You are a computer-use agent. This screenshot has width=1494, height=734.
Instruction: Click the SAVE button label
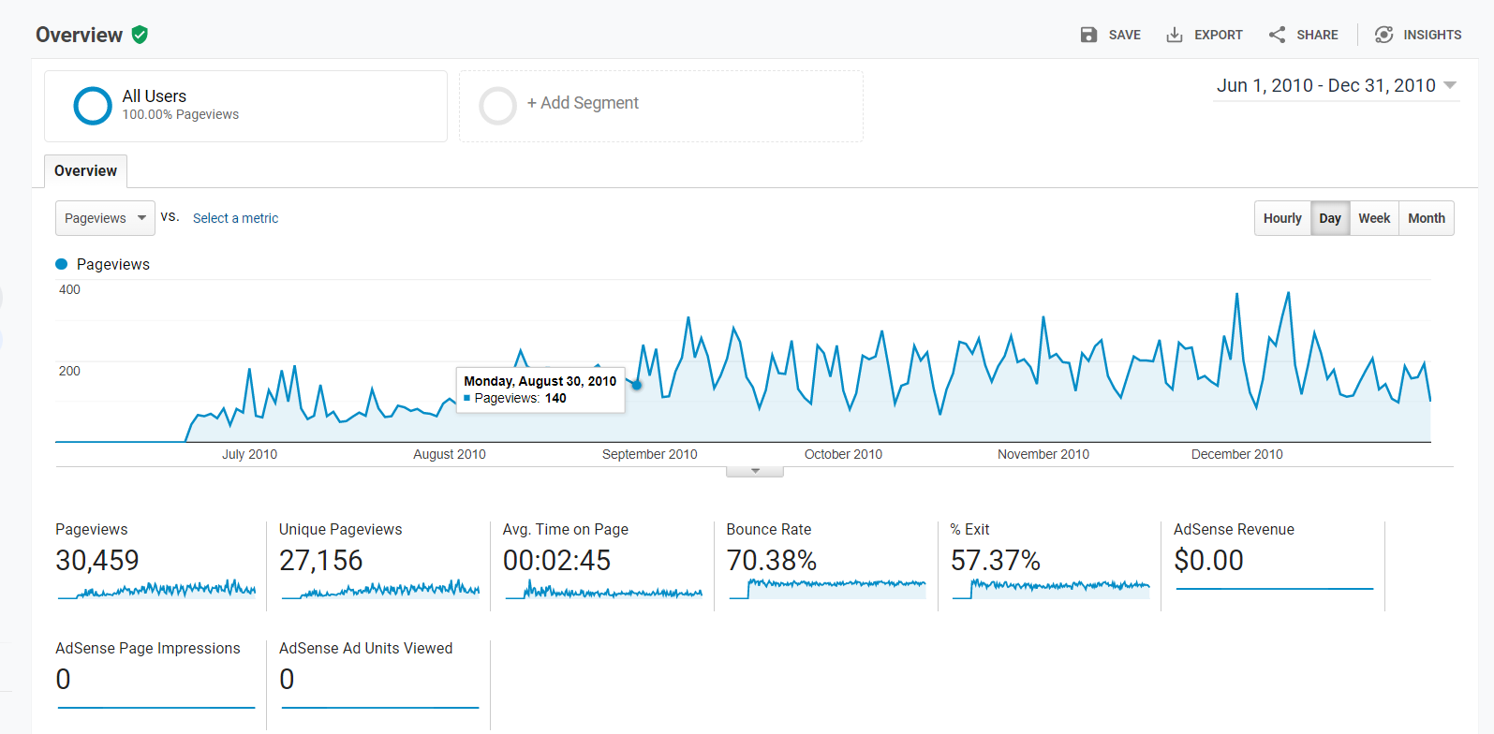click(x=1124, y=35)
